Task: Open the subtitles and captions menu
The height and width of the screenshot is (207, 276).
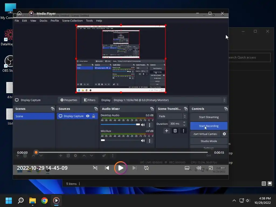Action: (187, 168)
